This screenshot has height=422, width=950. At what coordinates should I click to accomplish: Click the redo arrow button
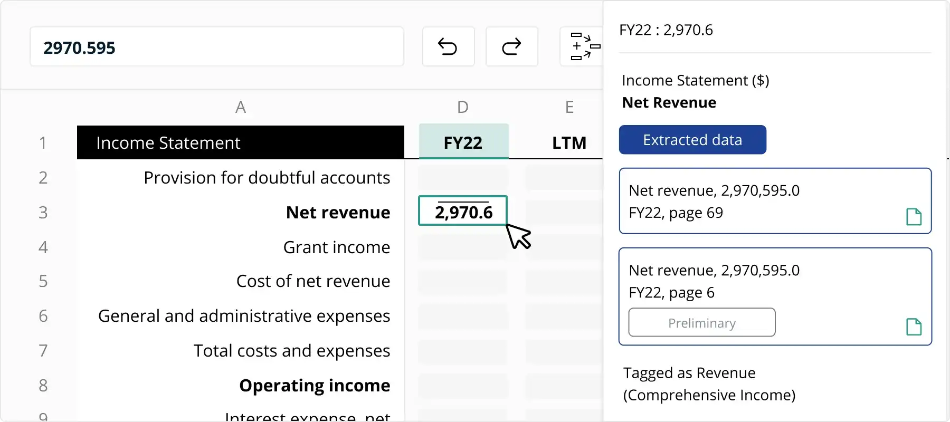click(x=511, y=47)
